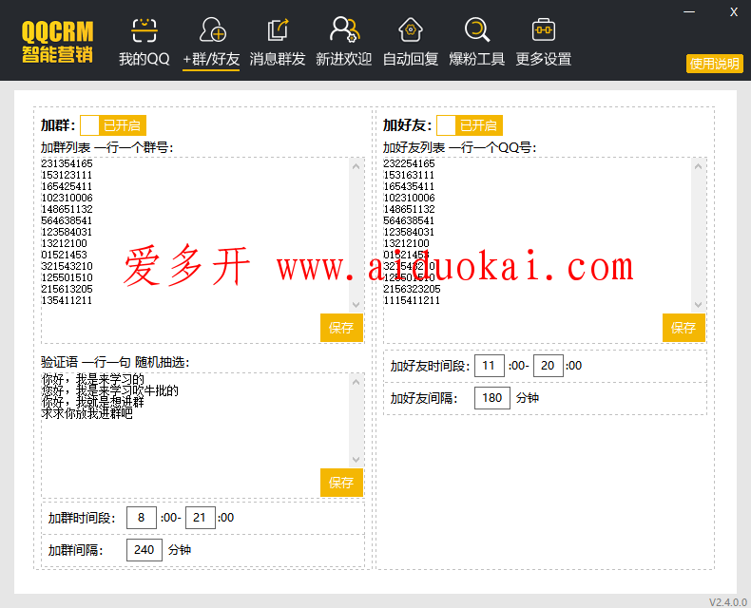751x608 pixels.
Task: Edit 加好友时间段 end hour field 20
Action: click(548, 366)
